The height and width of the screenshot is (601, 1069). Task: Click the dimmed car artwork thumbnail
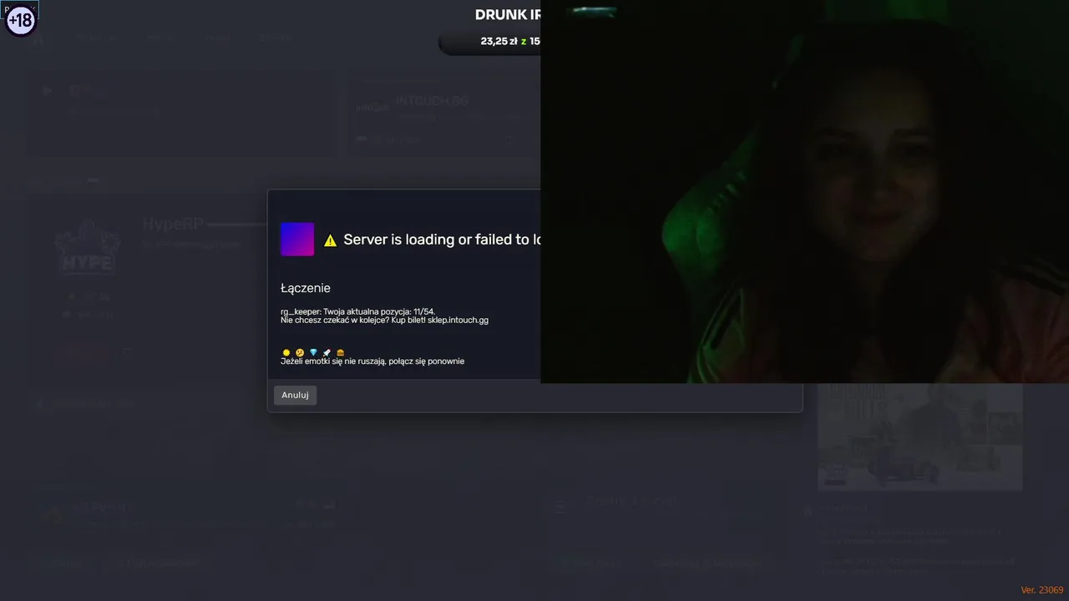point(920,437)
